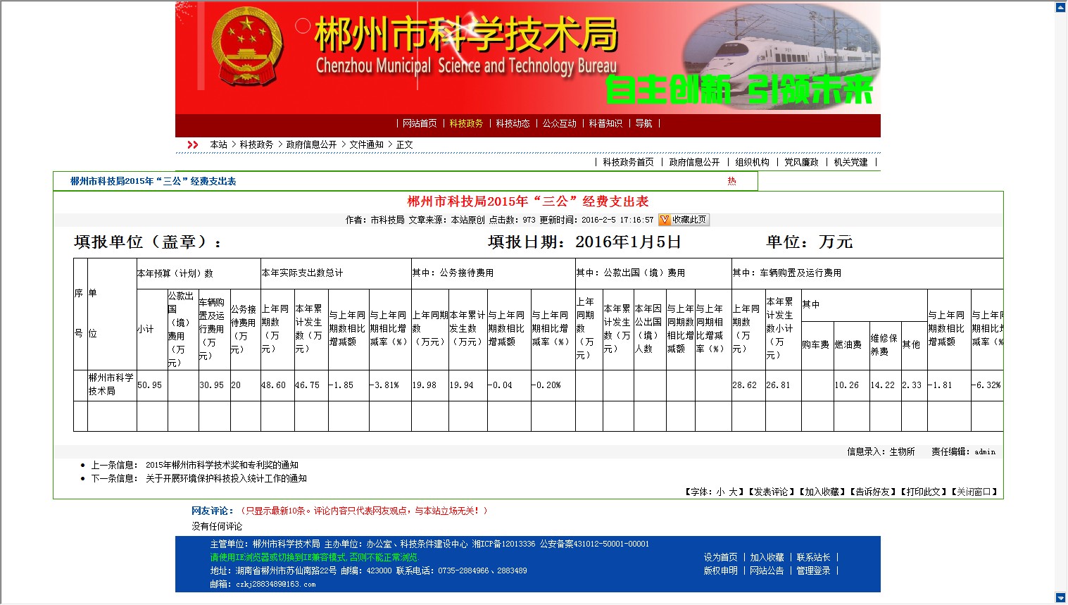This screenshot has width=1068, height=605.
Task: Open next article 关于开展环境保护科技投入统计工作的通知
Action: coord(226,478)
